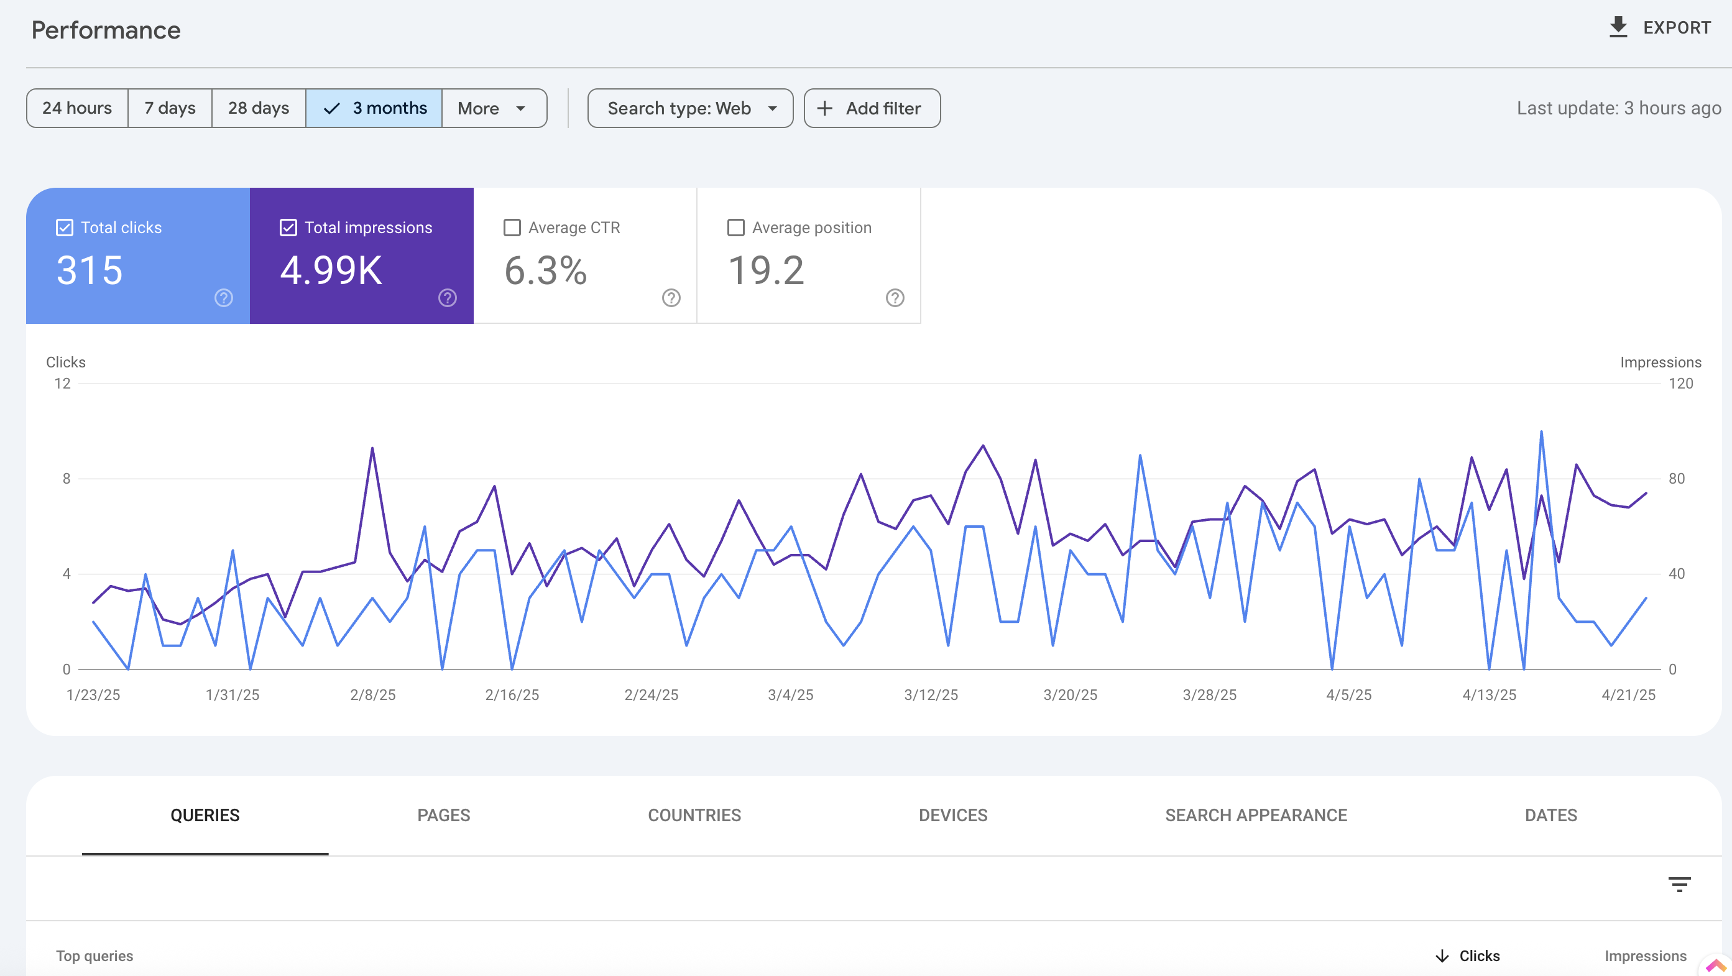Image resolution: width=1732 pixels, height=976 pixels.
Task: Select the 3 months date range
Action: pyautogui.click(x=374, y=108)
